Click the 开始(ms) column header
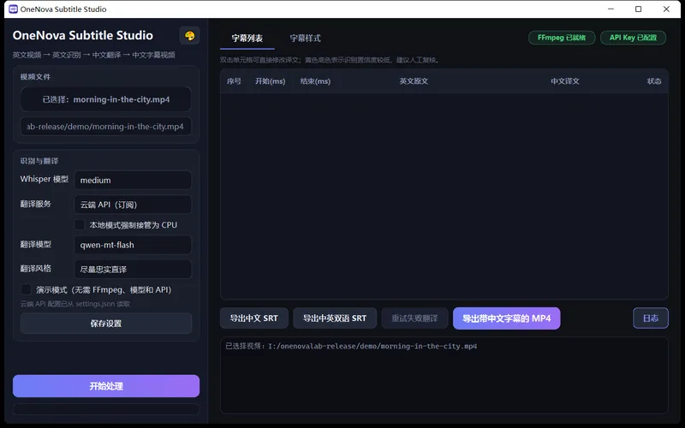Viewport: 685px width, 428px height. click(271, 81)
